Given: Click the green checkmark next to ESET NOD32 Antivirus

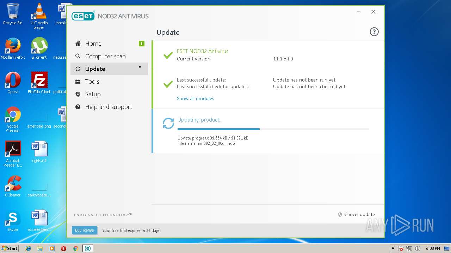Looking at the screenshot, I should 168,55.
